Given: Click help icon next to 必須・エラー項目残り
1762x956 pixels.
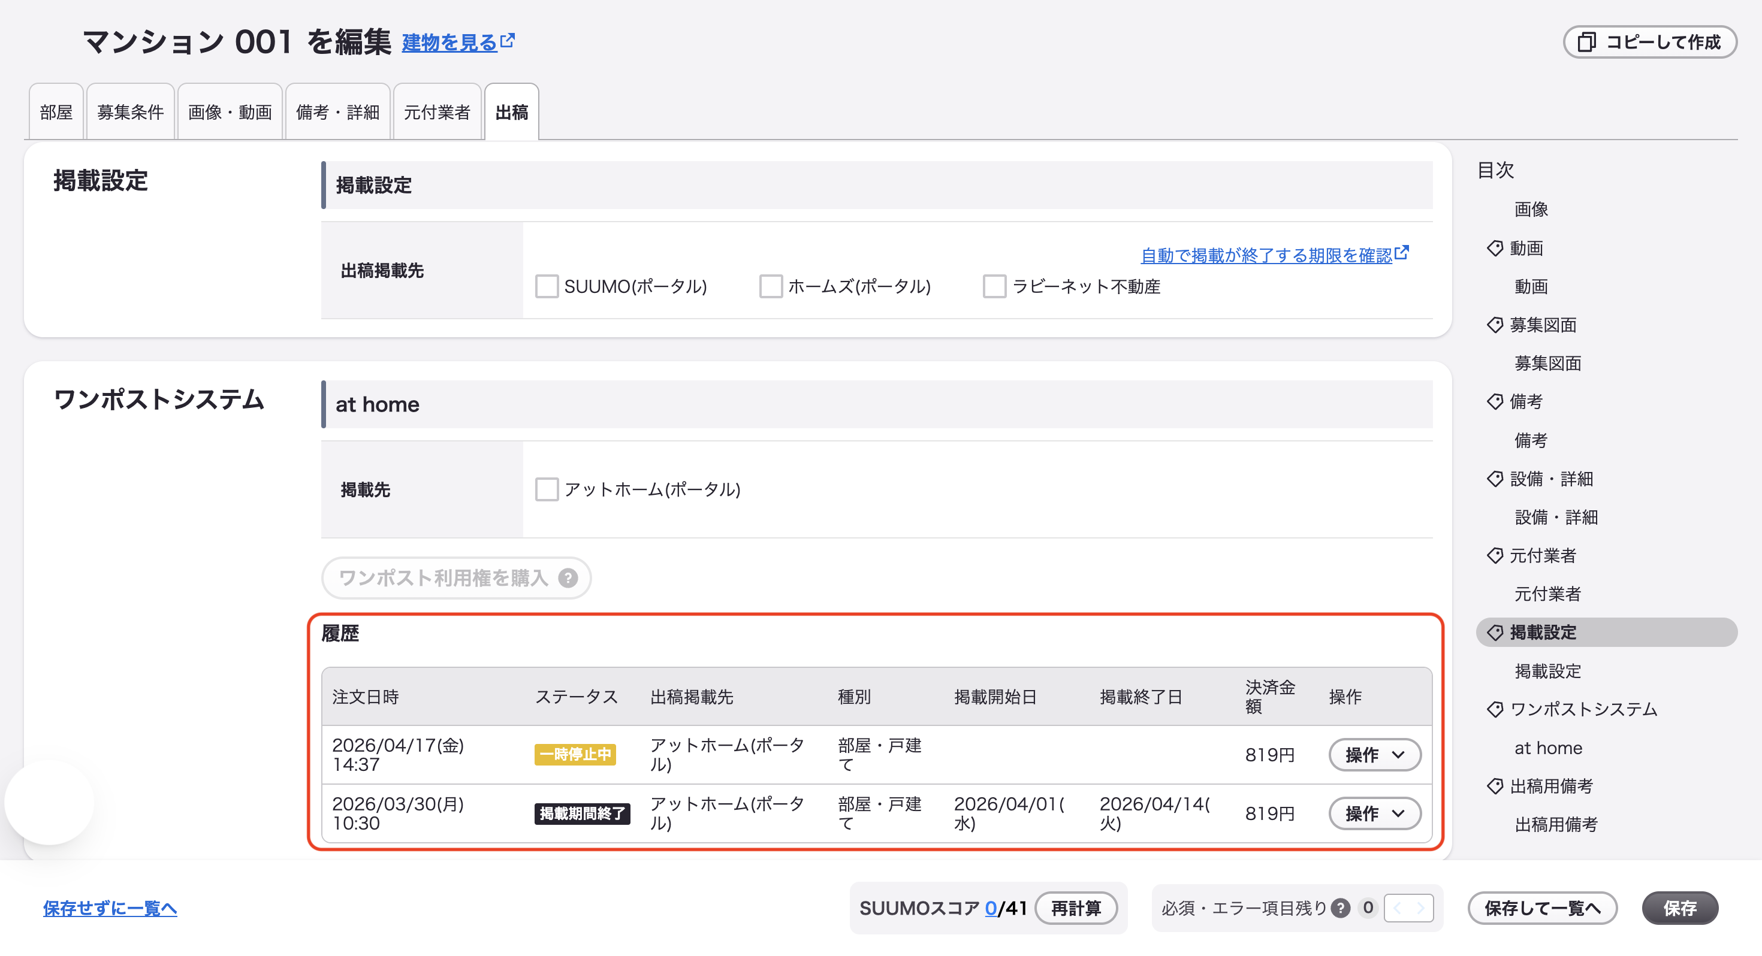Looking at the screenshot, I should coord(1341,908).
